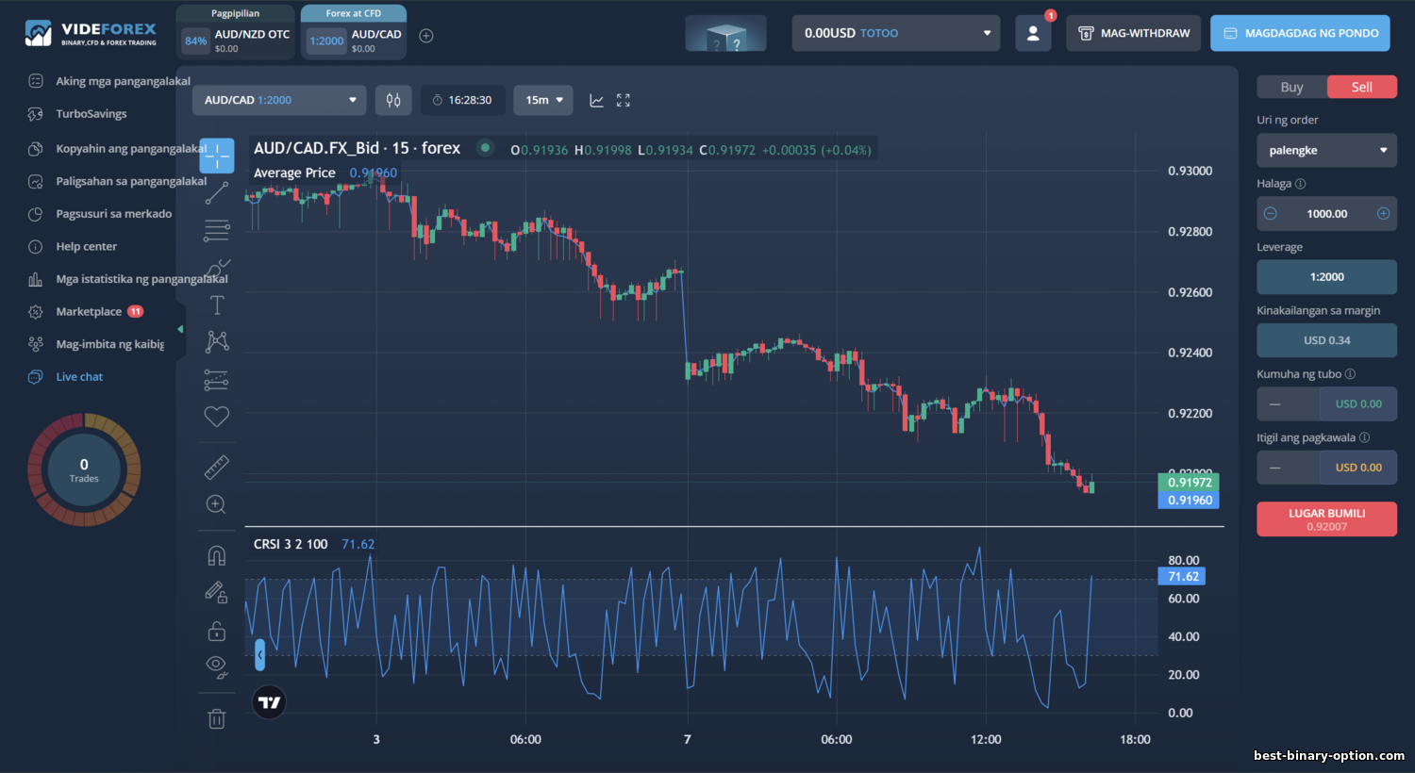Click the magnet mode icon

217,555
